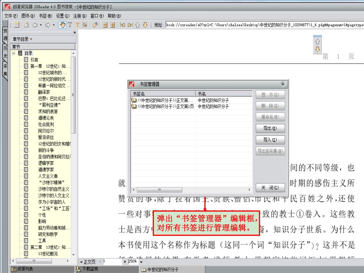Open the 文件(F) menu
This screenshot has width=364, height=273.
pos(11,16)
